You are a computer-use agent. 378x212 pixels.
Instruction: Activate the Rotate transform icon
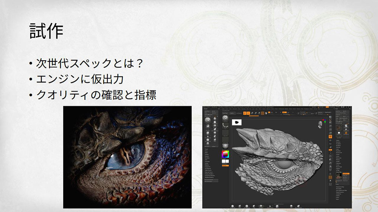point(259,113)
